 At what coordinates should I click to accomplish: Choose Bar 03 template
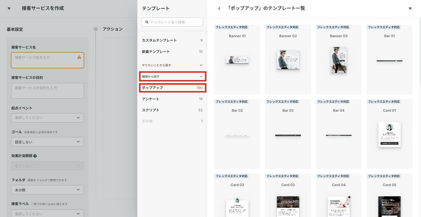[x=288, y=134]
